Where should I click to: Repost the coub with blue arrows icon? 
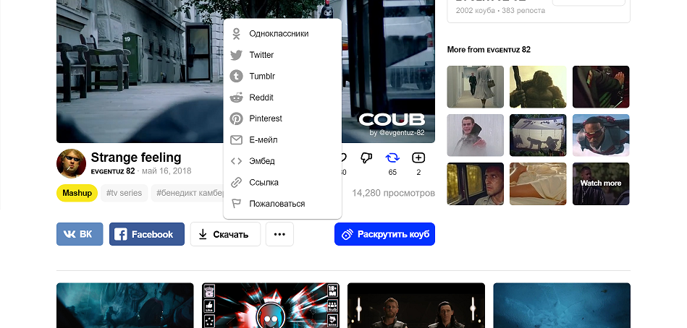(x=392, y=158)
